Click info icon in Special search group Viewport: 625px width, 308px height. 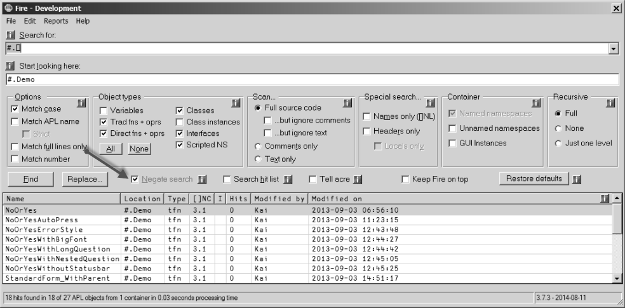(x=430, y=104)
